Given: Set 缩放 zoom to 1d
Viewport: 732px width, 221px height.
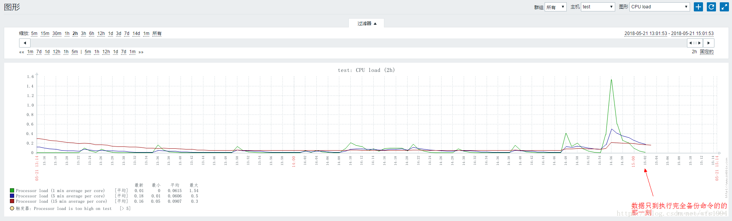Looking at the screenshot, I should click(111, 33).
